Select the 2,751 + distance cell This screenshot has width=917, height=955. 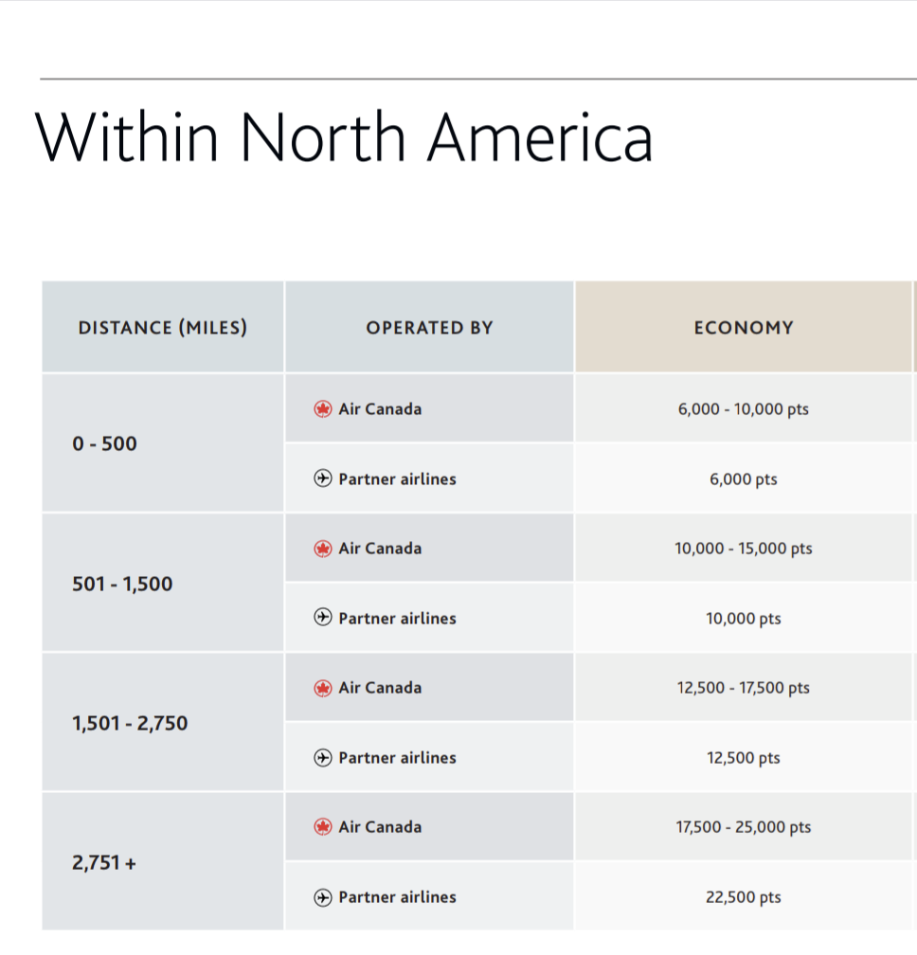(x=104, y=863)
